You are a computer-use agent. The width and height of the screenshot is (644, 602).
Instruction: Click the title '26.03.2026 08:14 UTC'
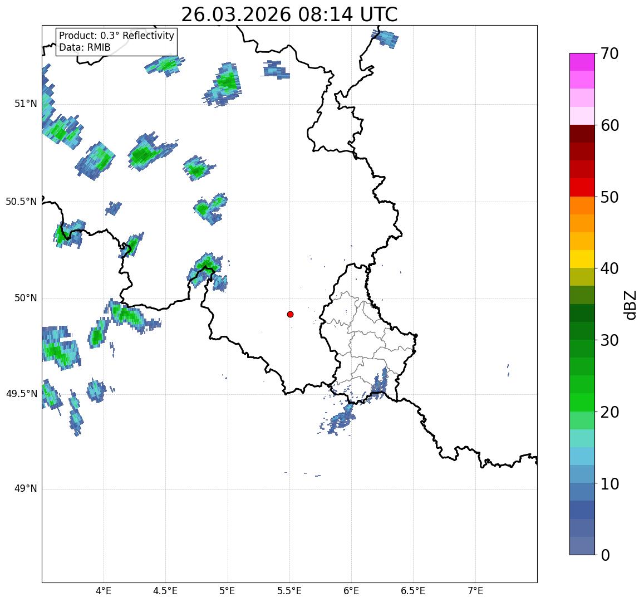click(289, 14)
